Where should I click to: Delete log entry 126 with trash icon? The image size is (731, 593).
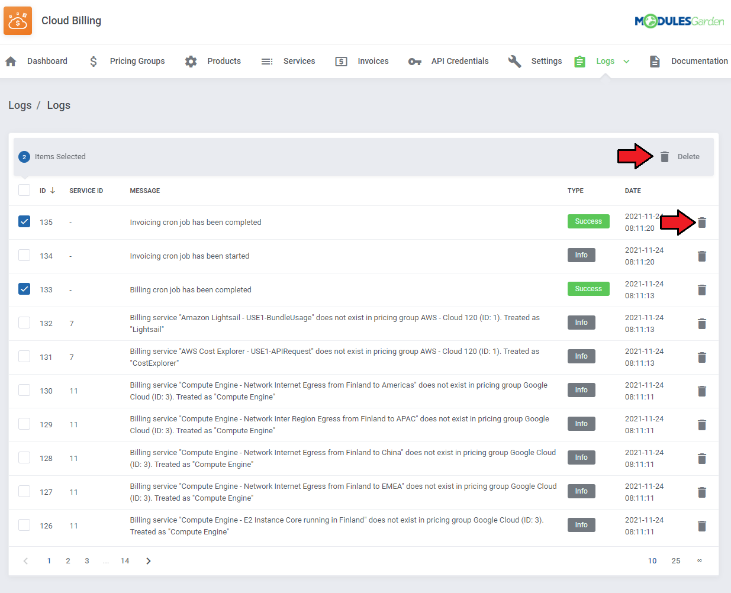point(702,526)
